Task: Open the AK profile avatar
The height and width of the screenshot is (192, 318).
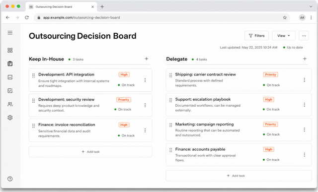Action: click(x=302, y=18)
